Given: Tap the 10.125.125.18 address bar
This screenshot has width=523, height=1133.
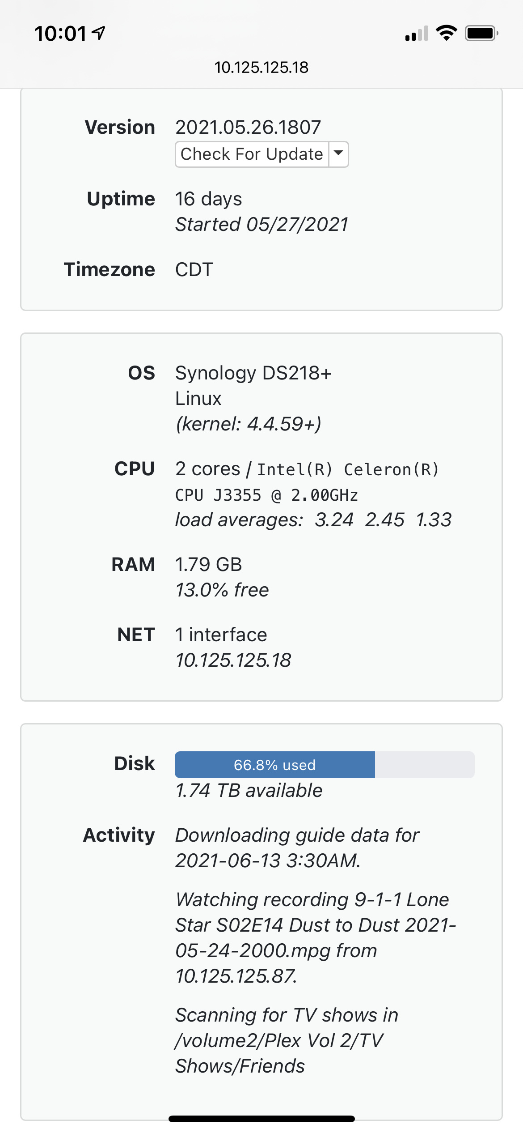Looking at the screenshot, I should (261, 68).
